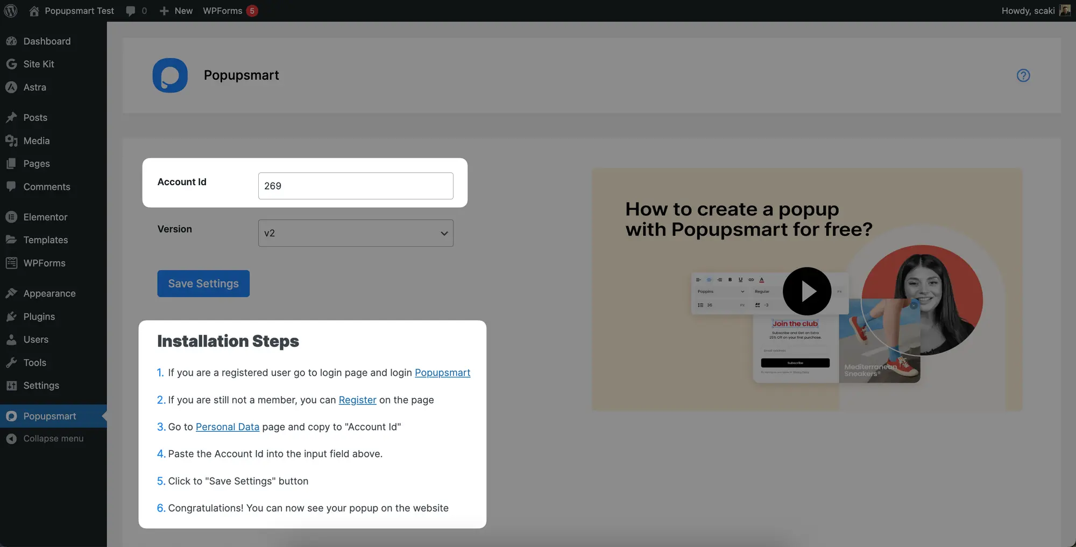1076x547 pixels.
Task: Click inside the Account Id field
Action: tap(356, 186)
